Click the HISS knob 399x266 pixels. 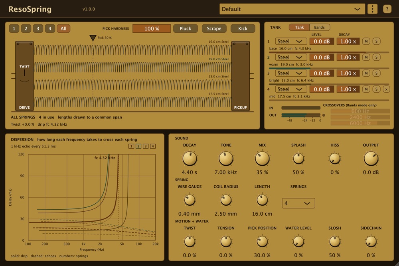[x=335, y=159]
